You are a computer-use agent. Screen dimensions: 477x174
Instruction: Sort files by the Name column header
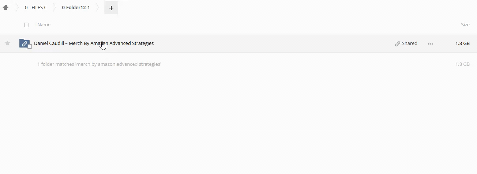pos(44,25)
